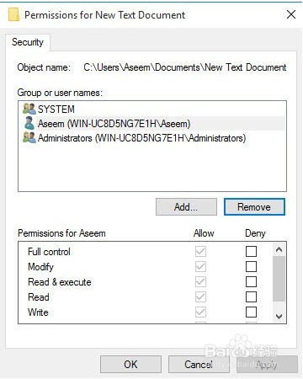The height and width of the screenshot is (379, 303).
Task: Click the folder icon in title bar
Action: 13,14
